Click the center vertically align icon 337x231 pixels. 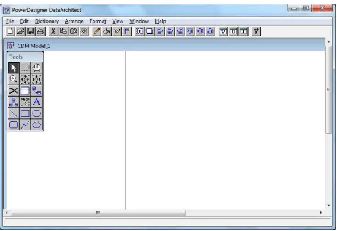(201, 31)
